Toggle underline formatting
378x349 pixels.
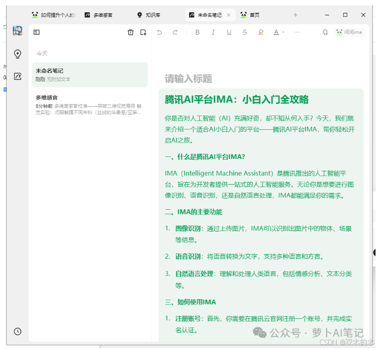coord(229,32)
